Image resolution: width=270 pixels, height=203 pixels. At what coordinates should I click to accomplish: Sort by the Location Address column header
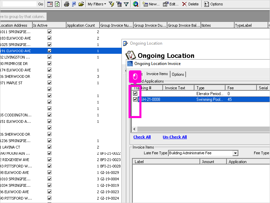(x=16, y=25)
